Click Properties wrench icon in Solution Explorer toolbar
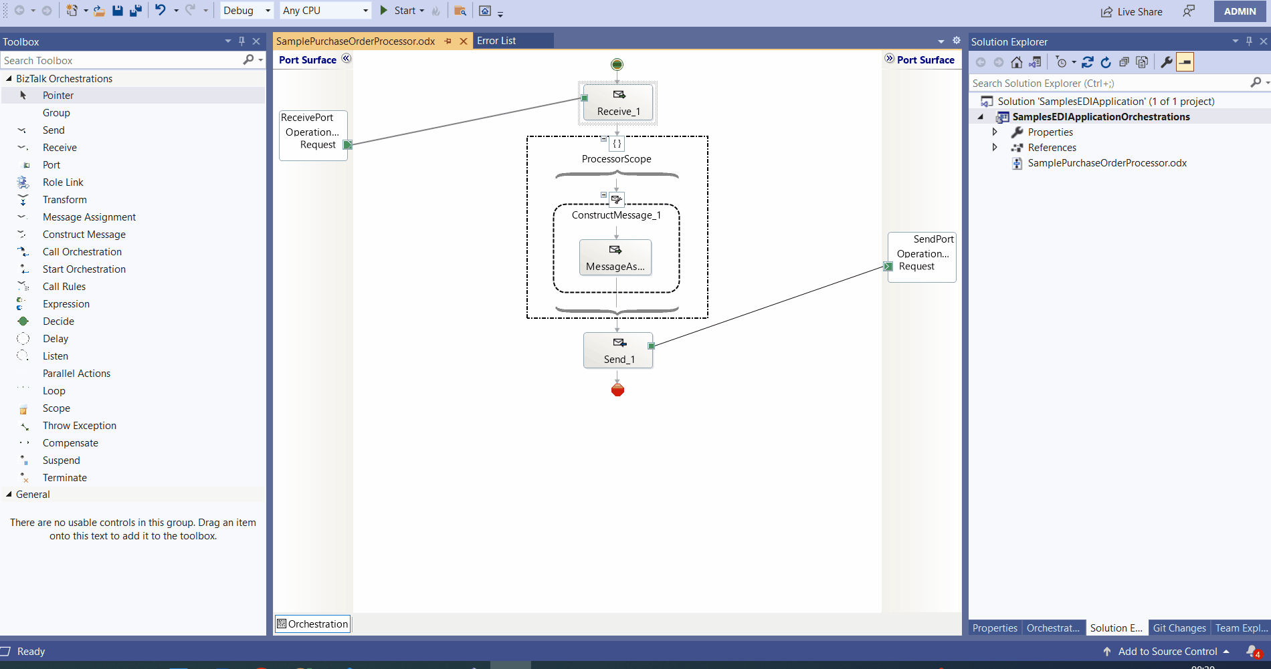Viewport: 1271px width, 669px height. [x=1167, y=62]
